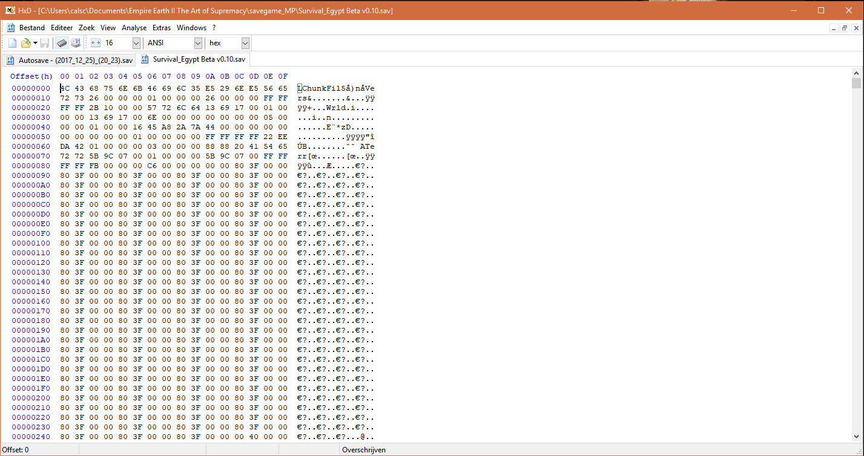Open the ? help menu
This screenshot has height=456, width=864.
pos(214,28)
